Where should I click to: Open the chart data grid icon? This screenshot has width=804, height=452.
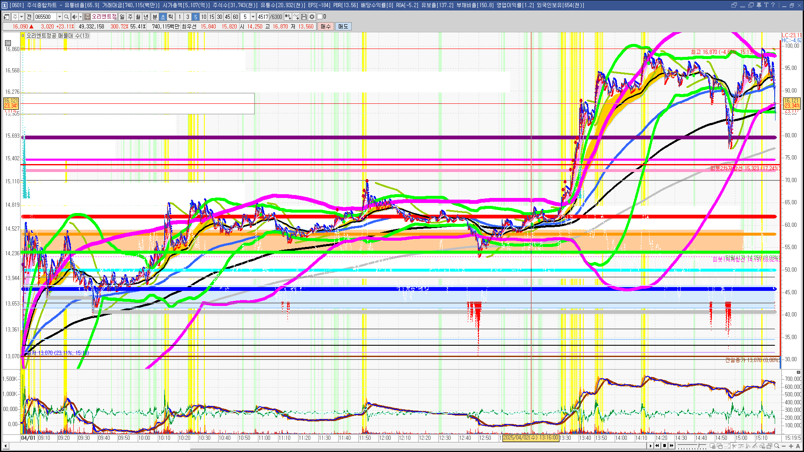pyautogui.click(x=8, y=43)
